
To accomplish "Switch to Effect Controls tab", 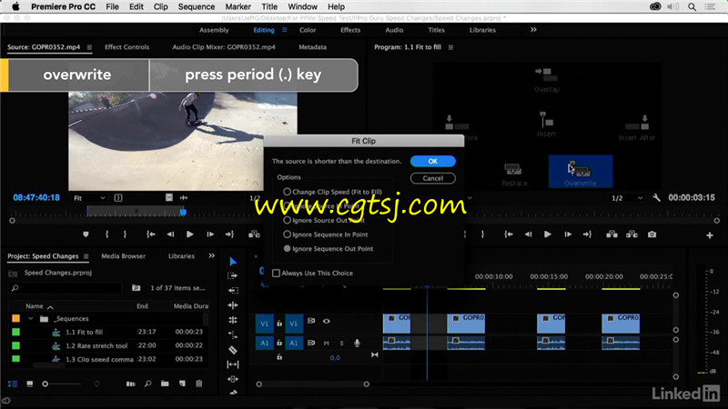I will 126,47.
